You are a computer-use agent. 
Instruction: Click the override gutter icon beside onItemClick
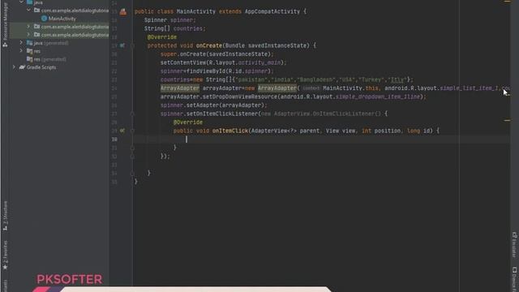[122, 131]
